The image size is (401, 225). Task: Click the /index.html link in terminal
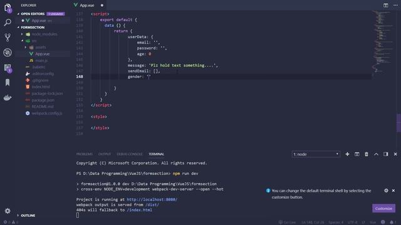pyautogui.click(x=140, y=210)
